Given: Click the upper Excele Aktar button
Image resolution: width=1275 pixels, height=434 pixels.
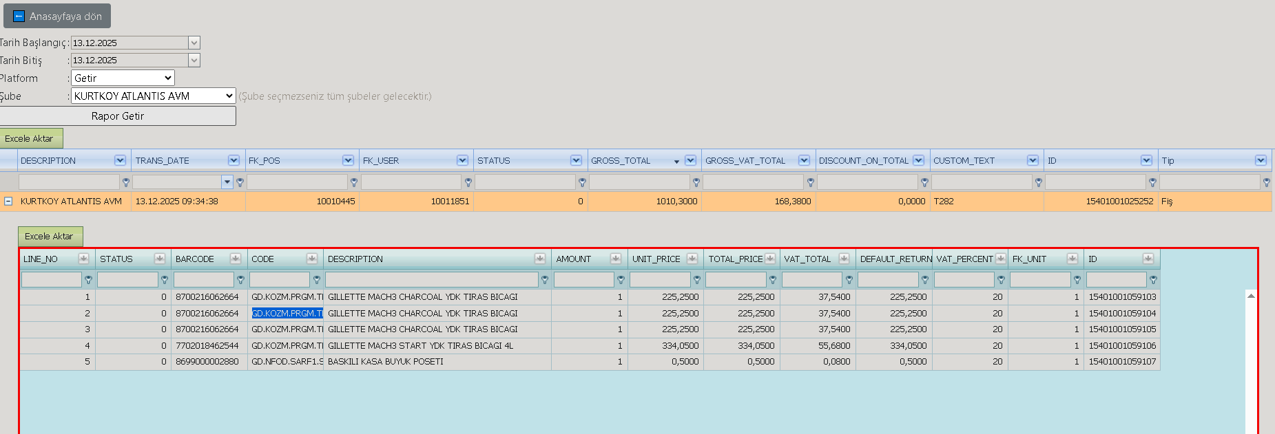Looking at the screenshot, I should click(x=30, y=139).
